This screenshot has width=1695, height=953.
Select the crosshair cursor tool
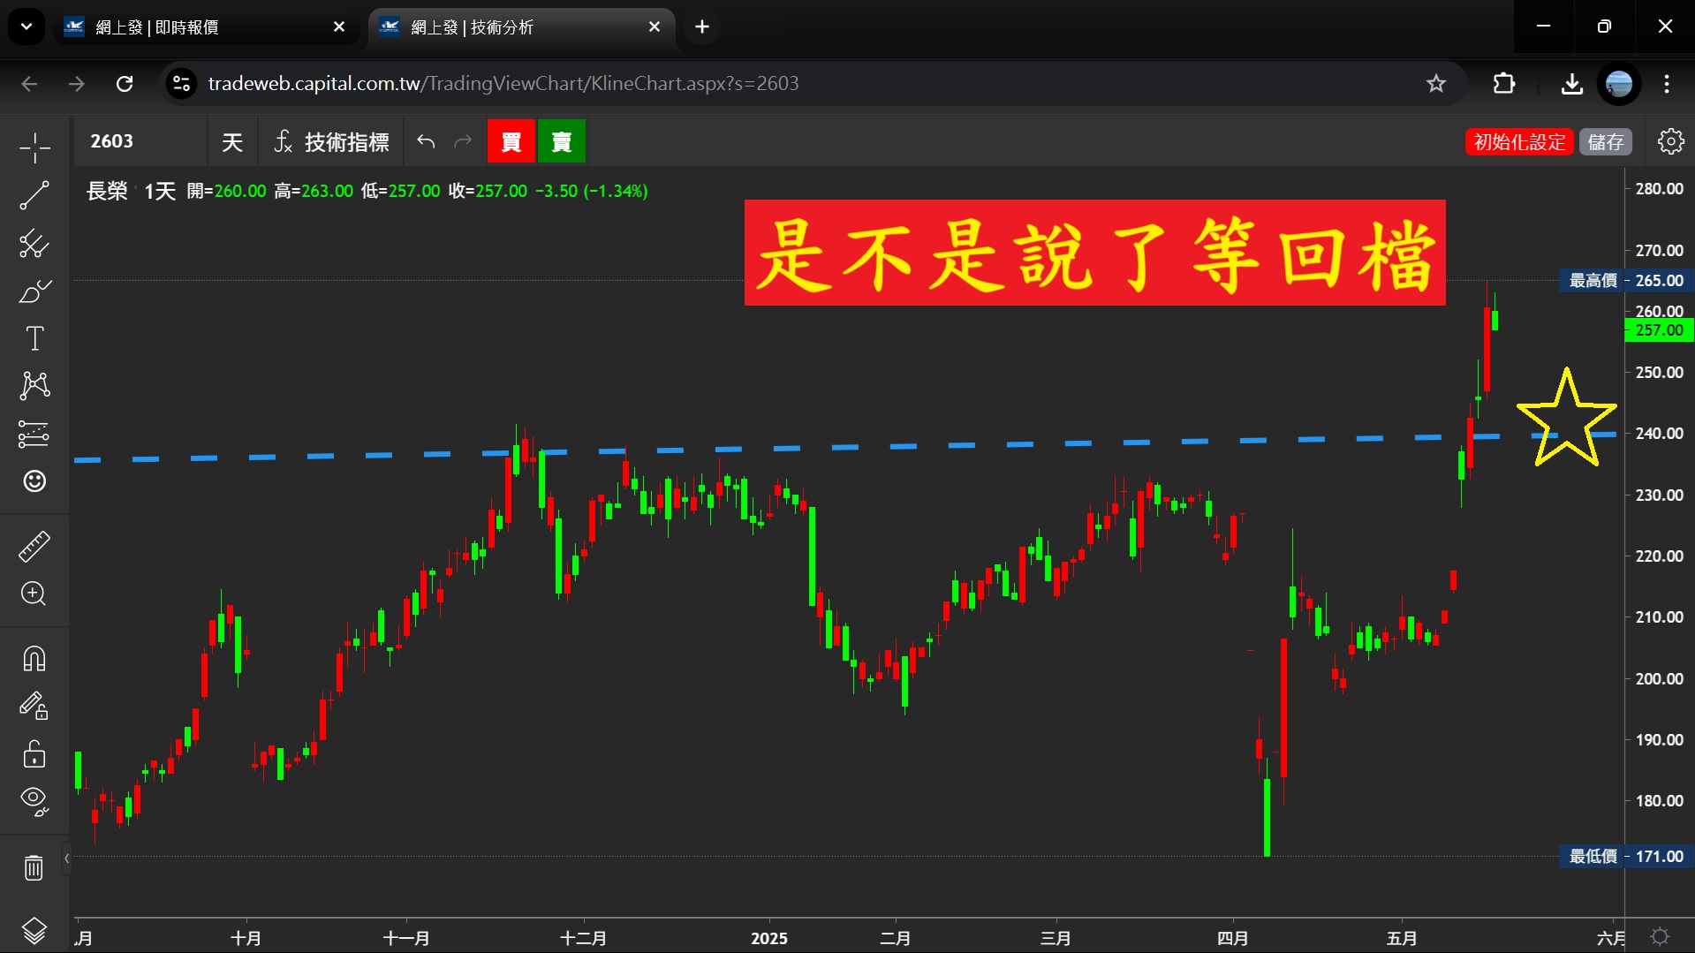pyautogui.click(x=34, y=148)
